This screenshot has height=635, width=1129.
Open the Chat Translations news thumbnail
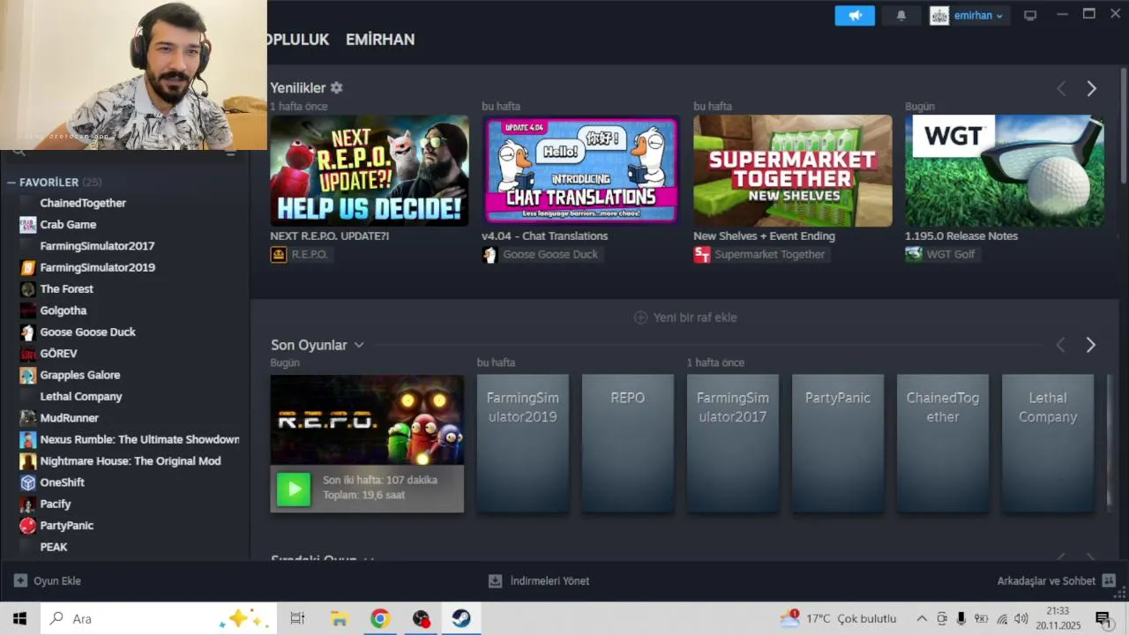(581, 170)
